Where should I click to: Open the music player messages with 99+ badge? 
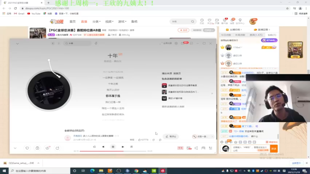click(183, 43)
